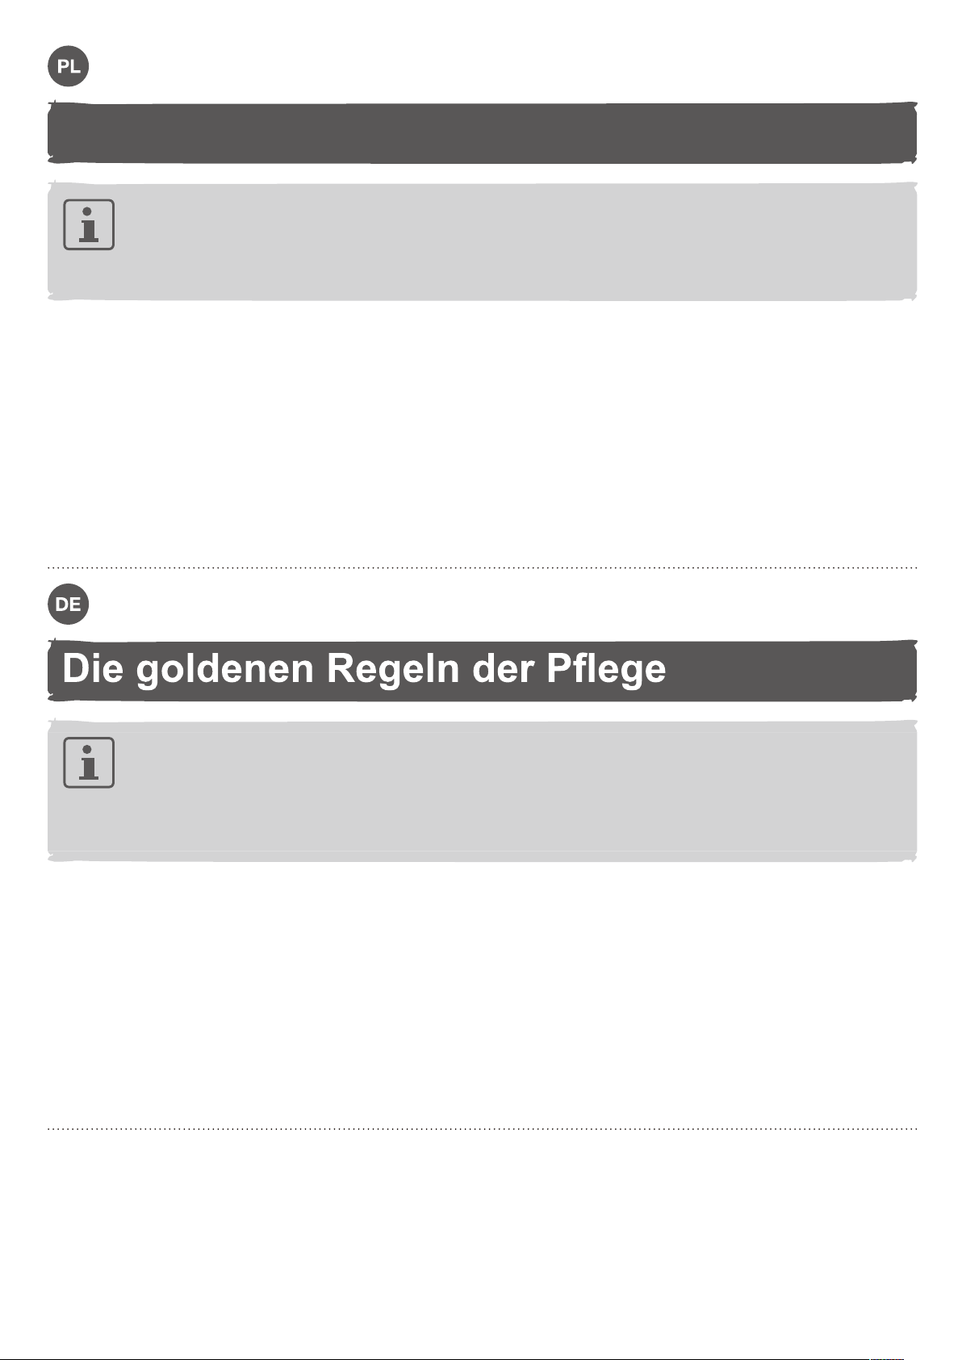Click inside the Polish gray info box
Image resolution: width=962 pixels, height=1360 pixels.
pos(482,241)
